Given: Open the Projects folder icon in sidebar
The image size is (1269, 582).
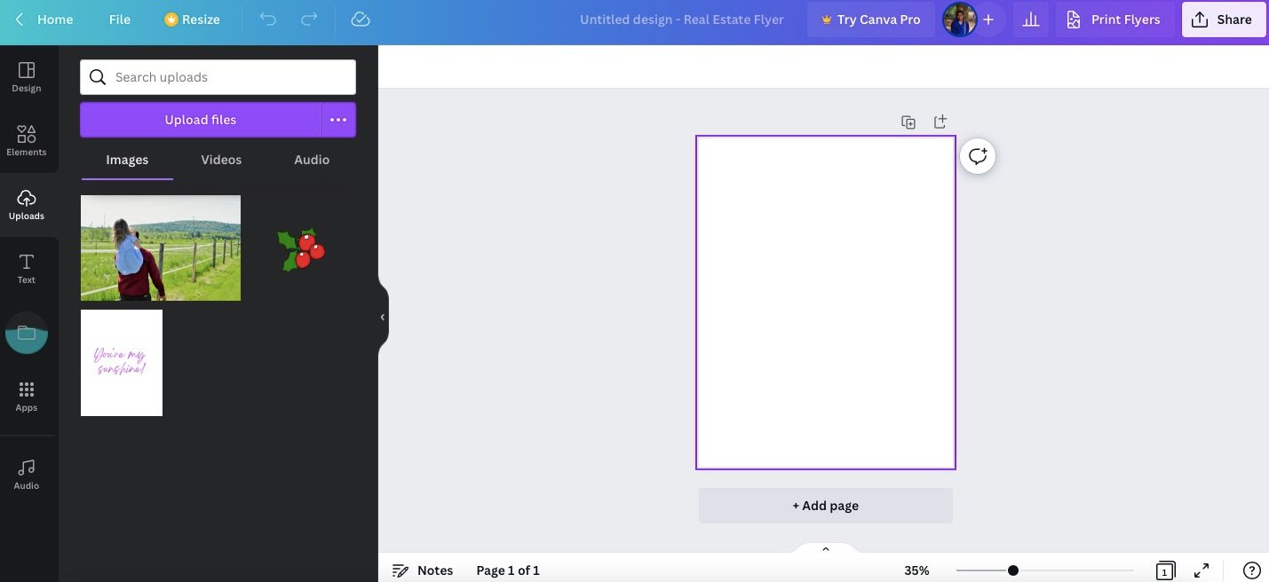Looking at the screenshot, I should [x=27, y=333].
